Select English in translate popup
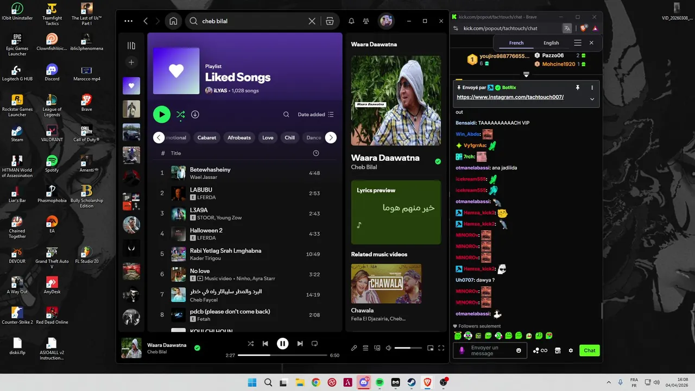This screenshot has height=391, width=695. click(551, 43)
